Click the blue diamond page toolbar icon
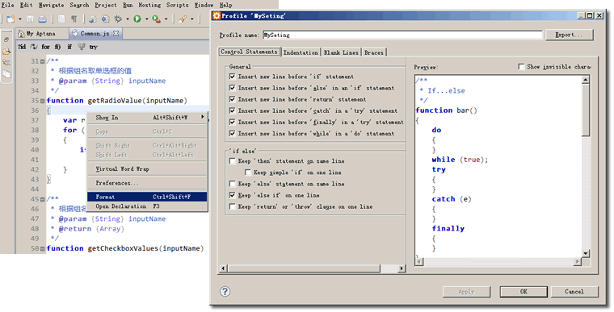The image size is (614, 312). coord(105,19)
